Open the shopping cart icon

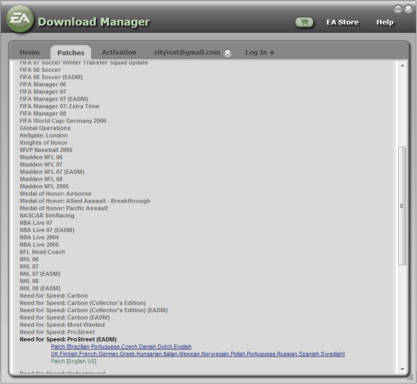pyautogui.click(x=304, y=22)
